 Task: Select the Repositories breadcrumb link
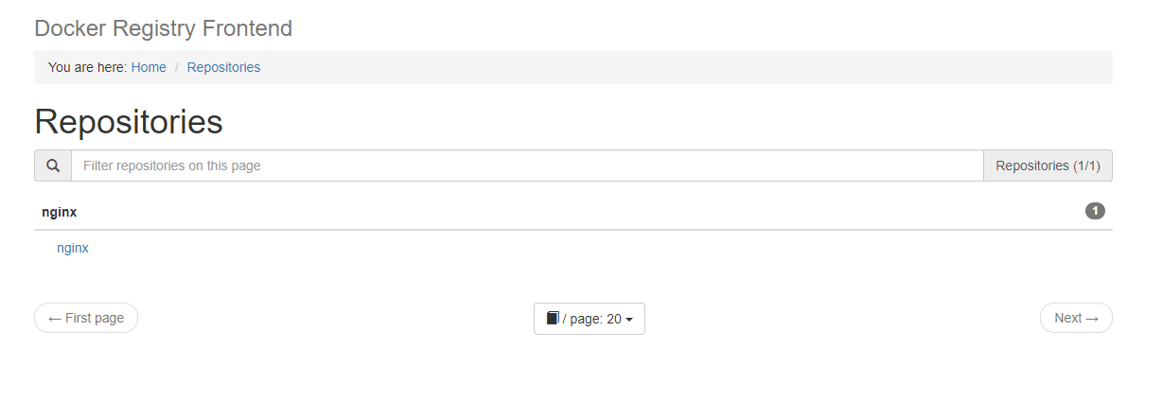[223, 67]
